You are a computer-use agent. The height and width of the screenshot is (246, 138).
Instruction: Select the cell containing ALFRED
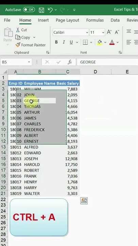tap(40, 147)
